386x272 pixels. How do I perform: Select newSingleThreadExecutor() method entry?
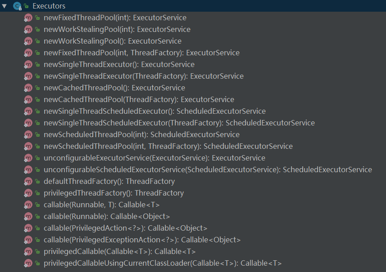[x=119, y=64]
